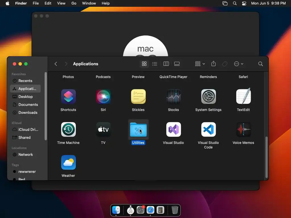Open System Settings from the Dock
Viewport: 291px width, 218px height.
(x=140, y=210)
